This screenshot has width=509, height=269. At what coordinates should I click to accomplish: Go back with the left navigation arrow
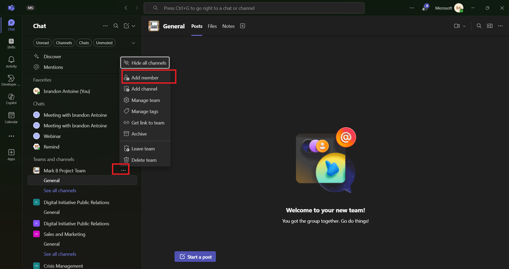tap(126, 8)
